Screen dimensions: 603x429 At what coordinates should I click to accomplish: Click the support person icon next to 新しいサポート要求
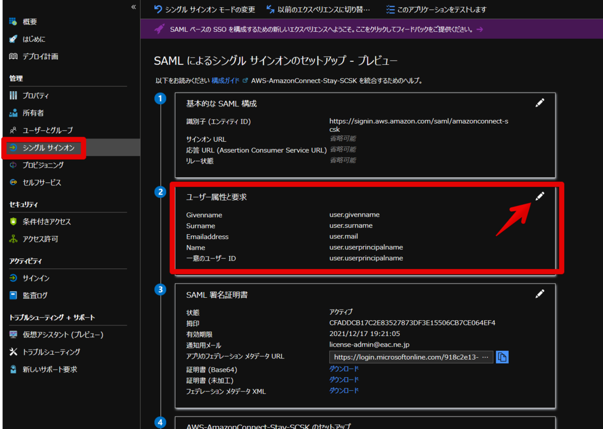click(14, 370)
